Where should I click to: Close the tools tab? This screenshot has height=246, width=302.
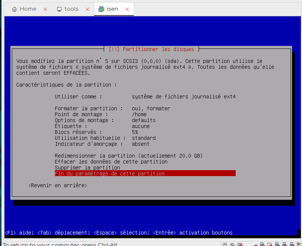pyautogui.click(x=87, y=9)
